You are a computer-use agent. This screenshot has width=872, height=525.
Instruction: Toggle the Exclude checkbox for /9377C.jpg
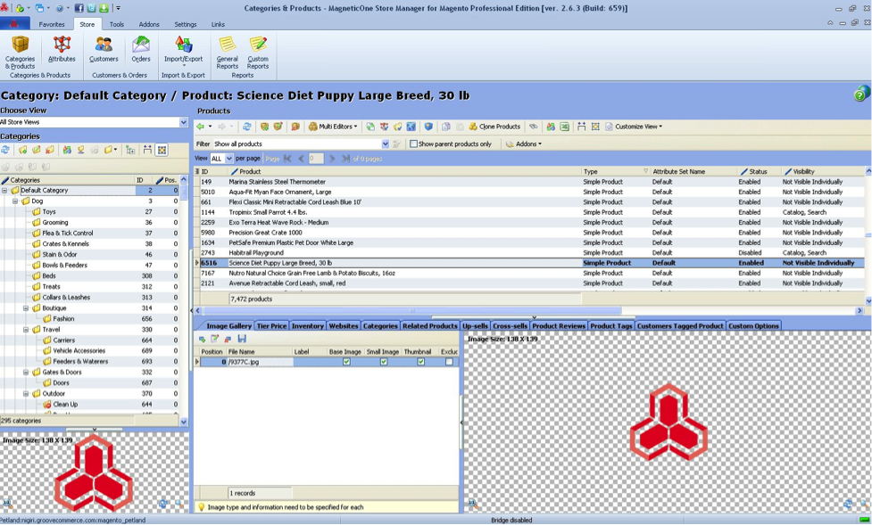point(449,362)
